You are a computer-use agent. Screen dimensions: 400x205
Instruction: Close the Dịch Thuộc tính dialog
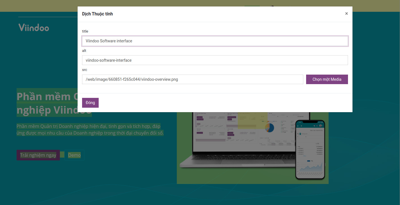pos(346,13)
